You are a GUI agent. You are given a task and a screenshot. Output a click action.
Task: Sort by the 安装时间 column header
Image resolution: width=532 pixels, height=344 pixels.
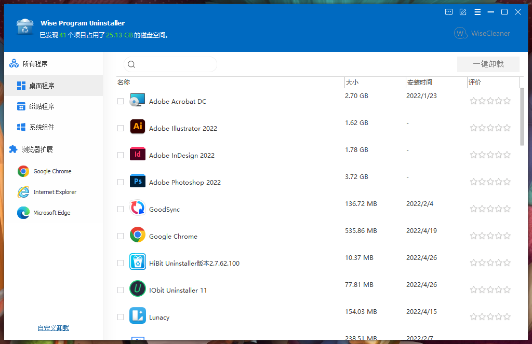point(436,82)
